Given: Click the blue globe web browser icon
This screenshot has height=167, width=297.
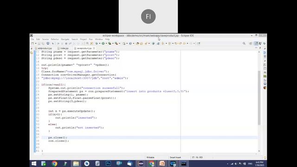Looking at the screenshot, I should pos(154,43).
